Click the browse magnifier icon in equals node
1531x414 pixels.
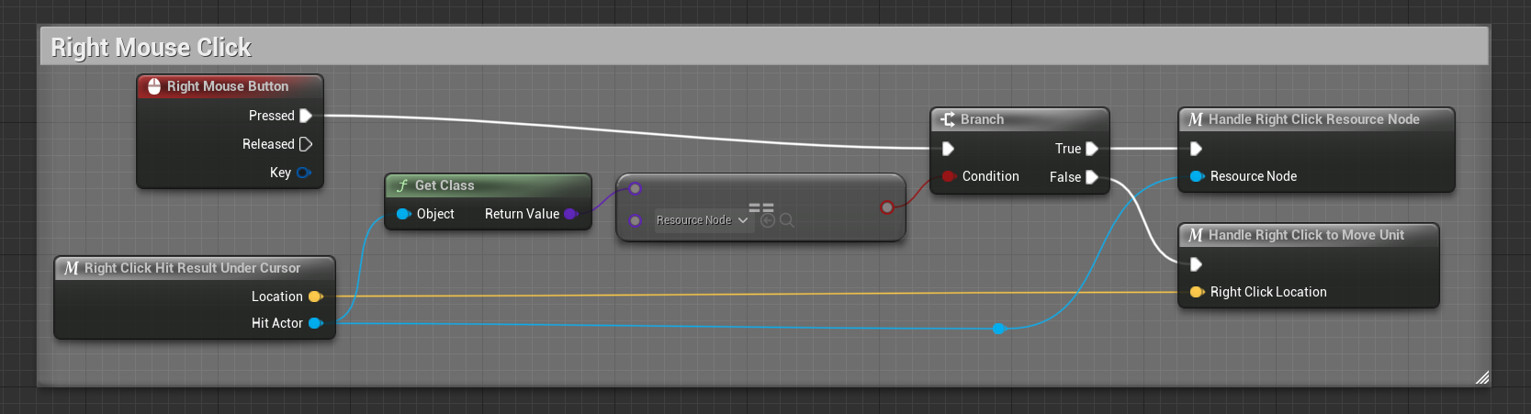(787, 220)
